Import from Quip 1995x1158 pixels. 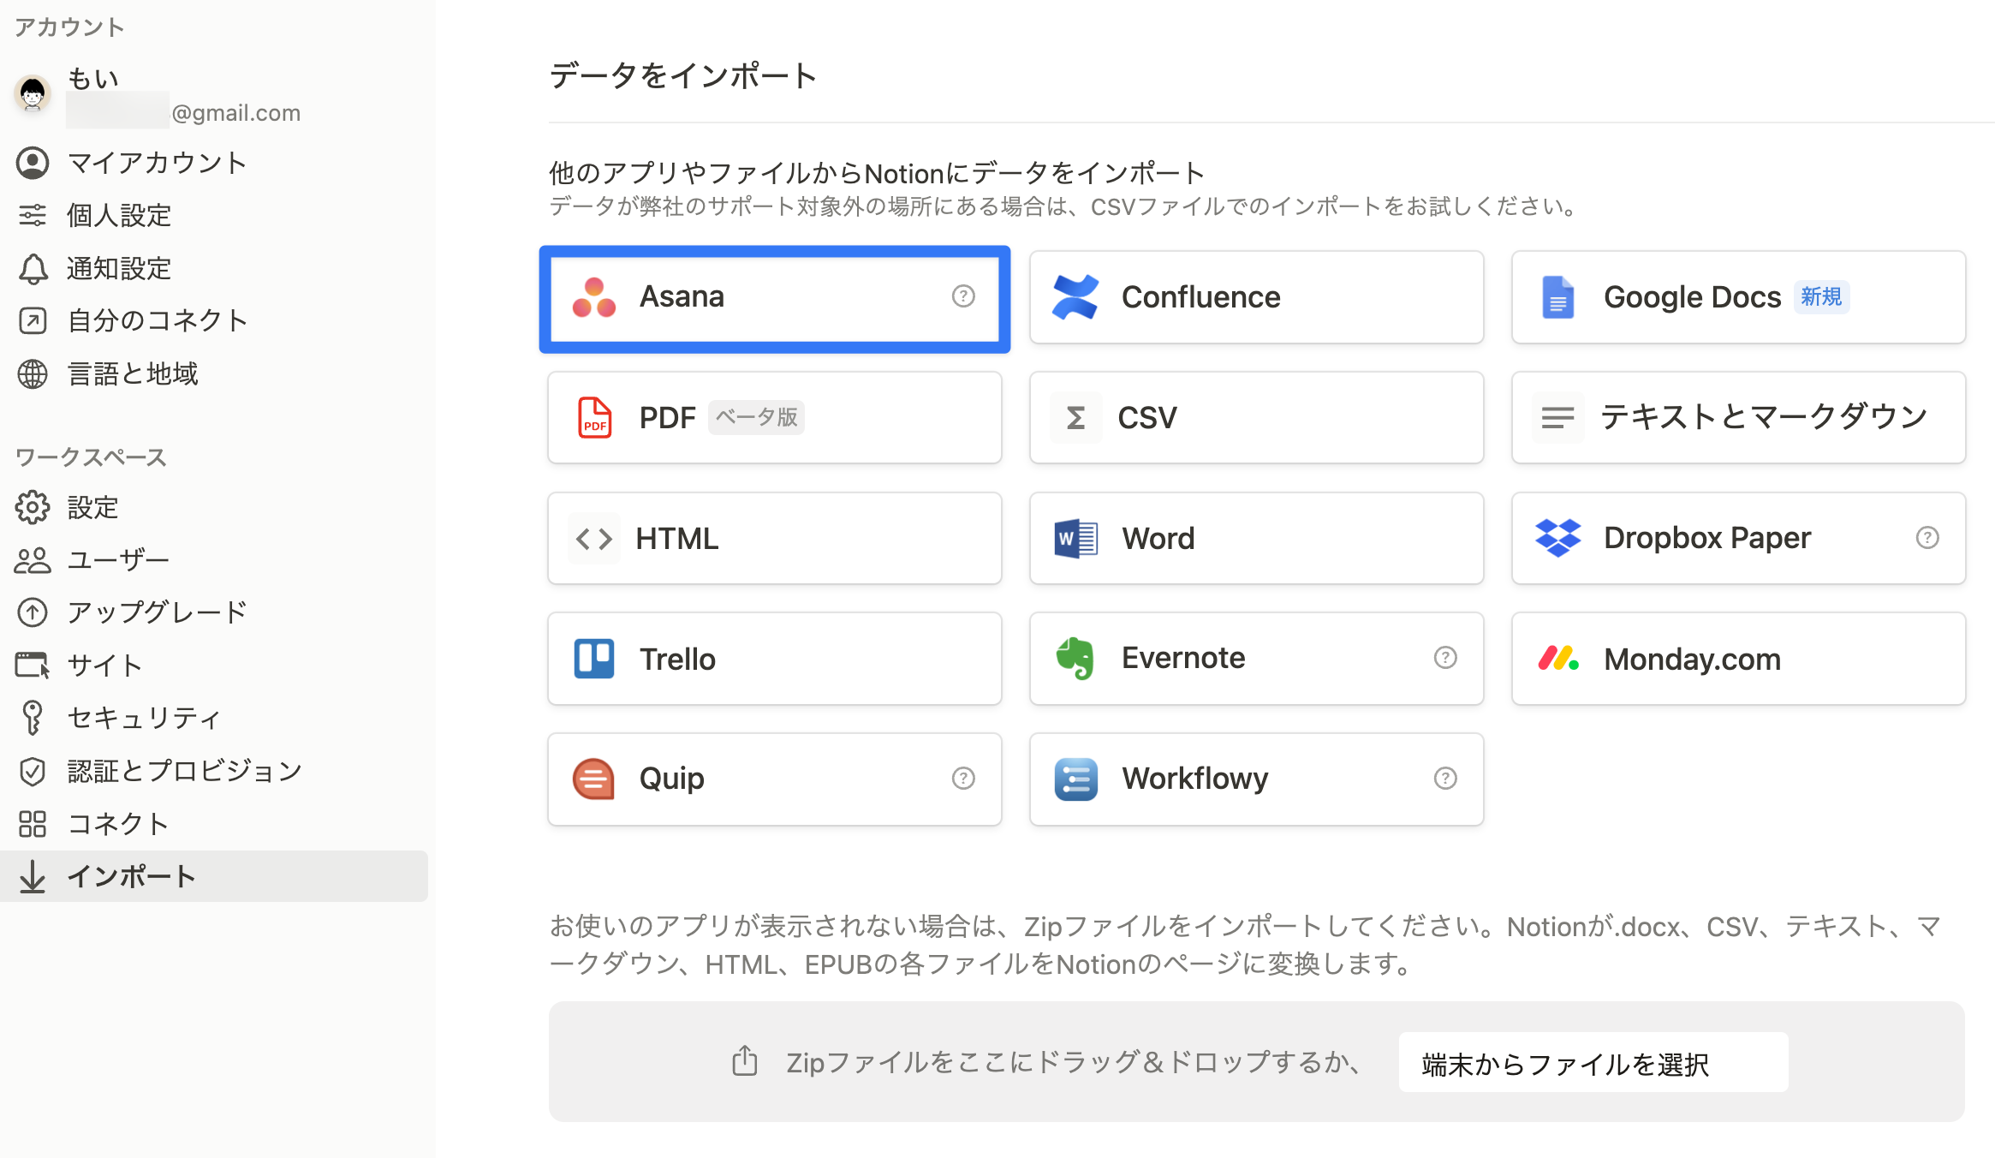(775, 779)
